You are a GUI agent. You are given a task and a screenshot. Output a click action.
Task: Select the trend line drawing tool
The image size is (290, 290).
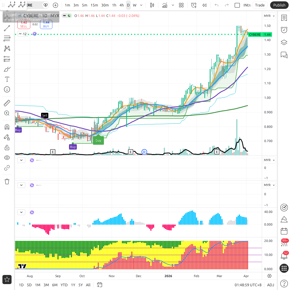pos(7,28)
